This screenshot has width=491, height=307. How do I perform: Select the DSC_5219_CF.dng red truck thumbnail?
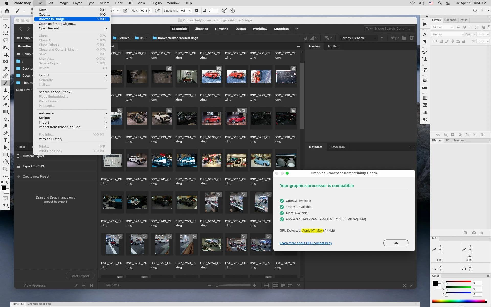(211, 76)
